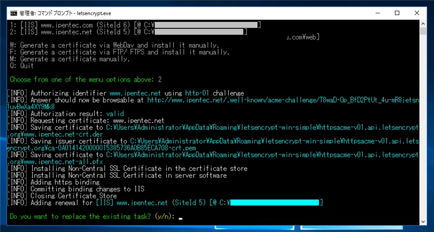The height and width of the screenshot is (232, 434).
Task: Click menu line '2: [IIS] www.ipentec.net'
Action: [129, 32]
